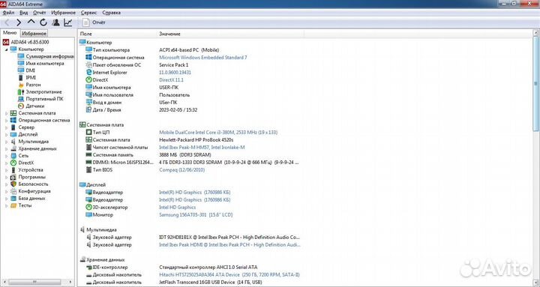Open Intel Ibex Peak-M HM57 chipset link

click(x=202, y=148)
